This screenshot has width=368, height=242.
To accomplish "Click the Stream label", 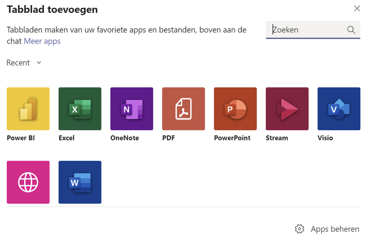I will (x=277, y=138).
